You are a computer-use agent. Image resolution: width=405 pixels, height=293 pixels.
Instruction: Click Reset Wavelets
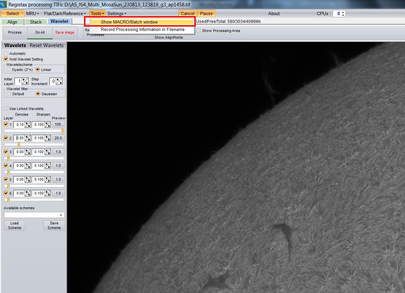47,45
